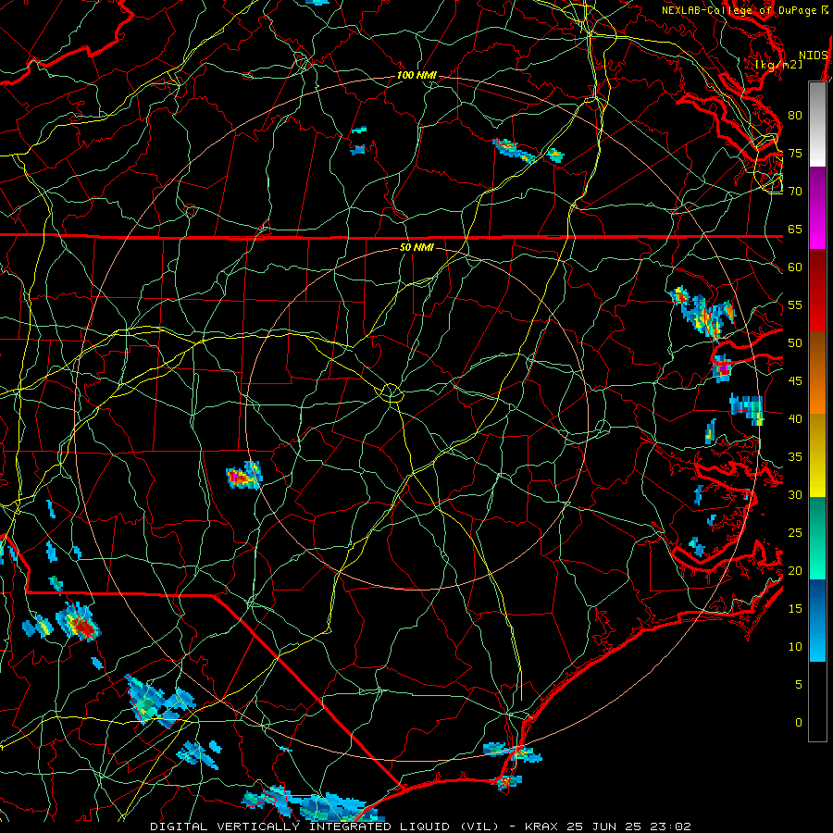Click the storm echo where the coast meets the outer range ring at the bottom
The image size is (833, 833).
(512, 752)
